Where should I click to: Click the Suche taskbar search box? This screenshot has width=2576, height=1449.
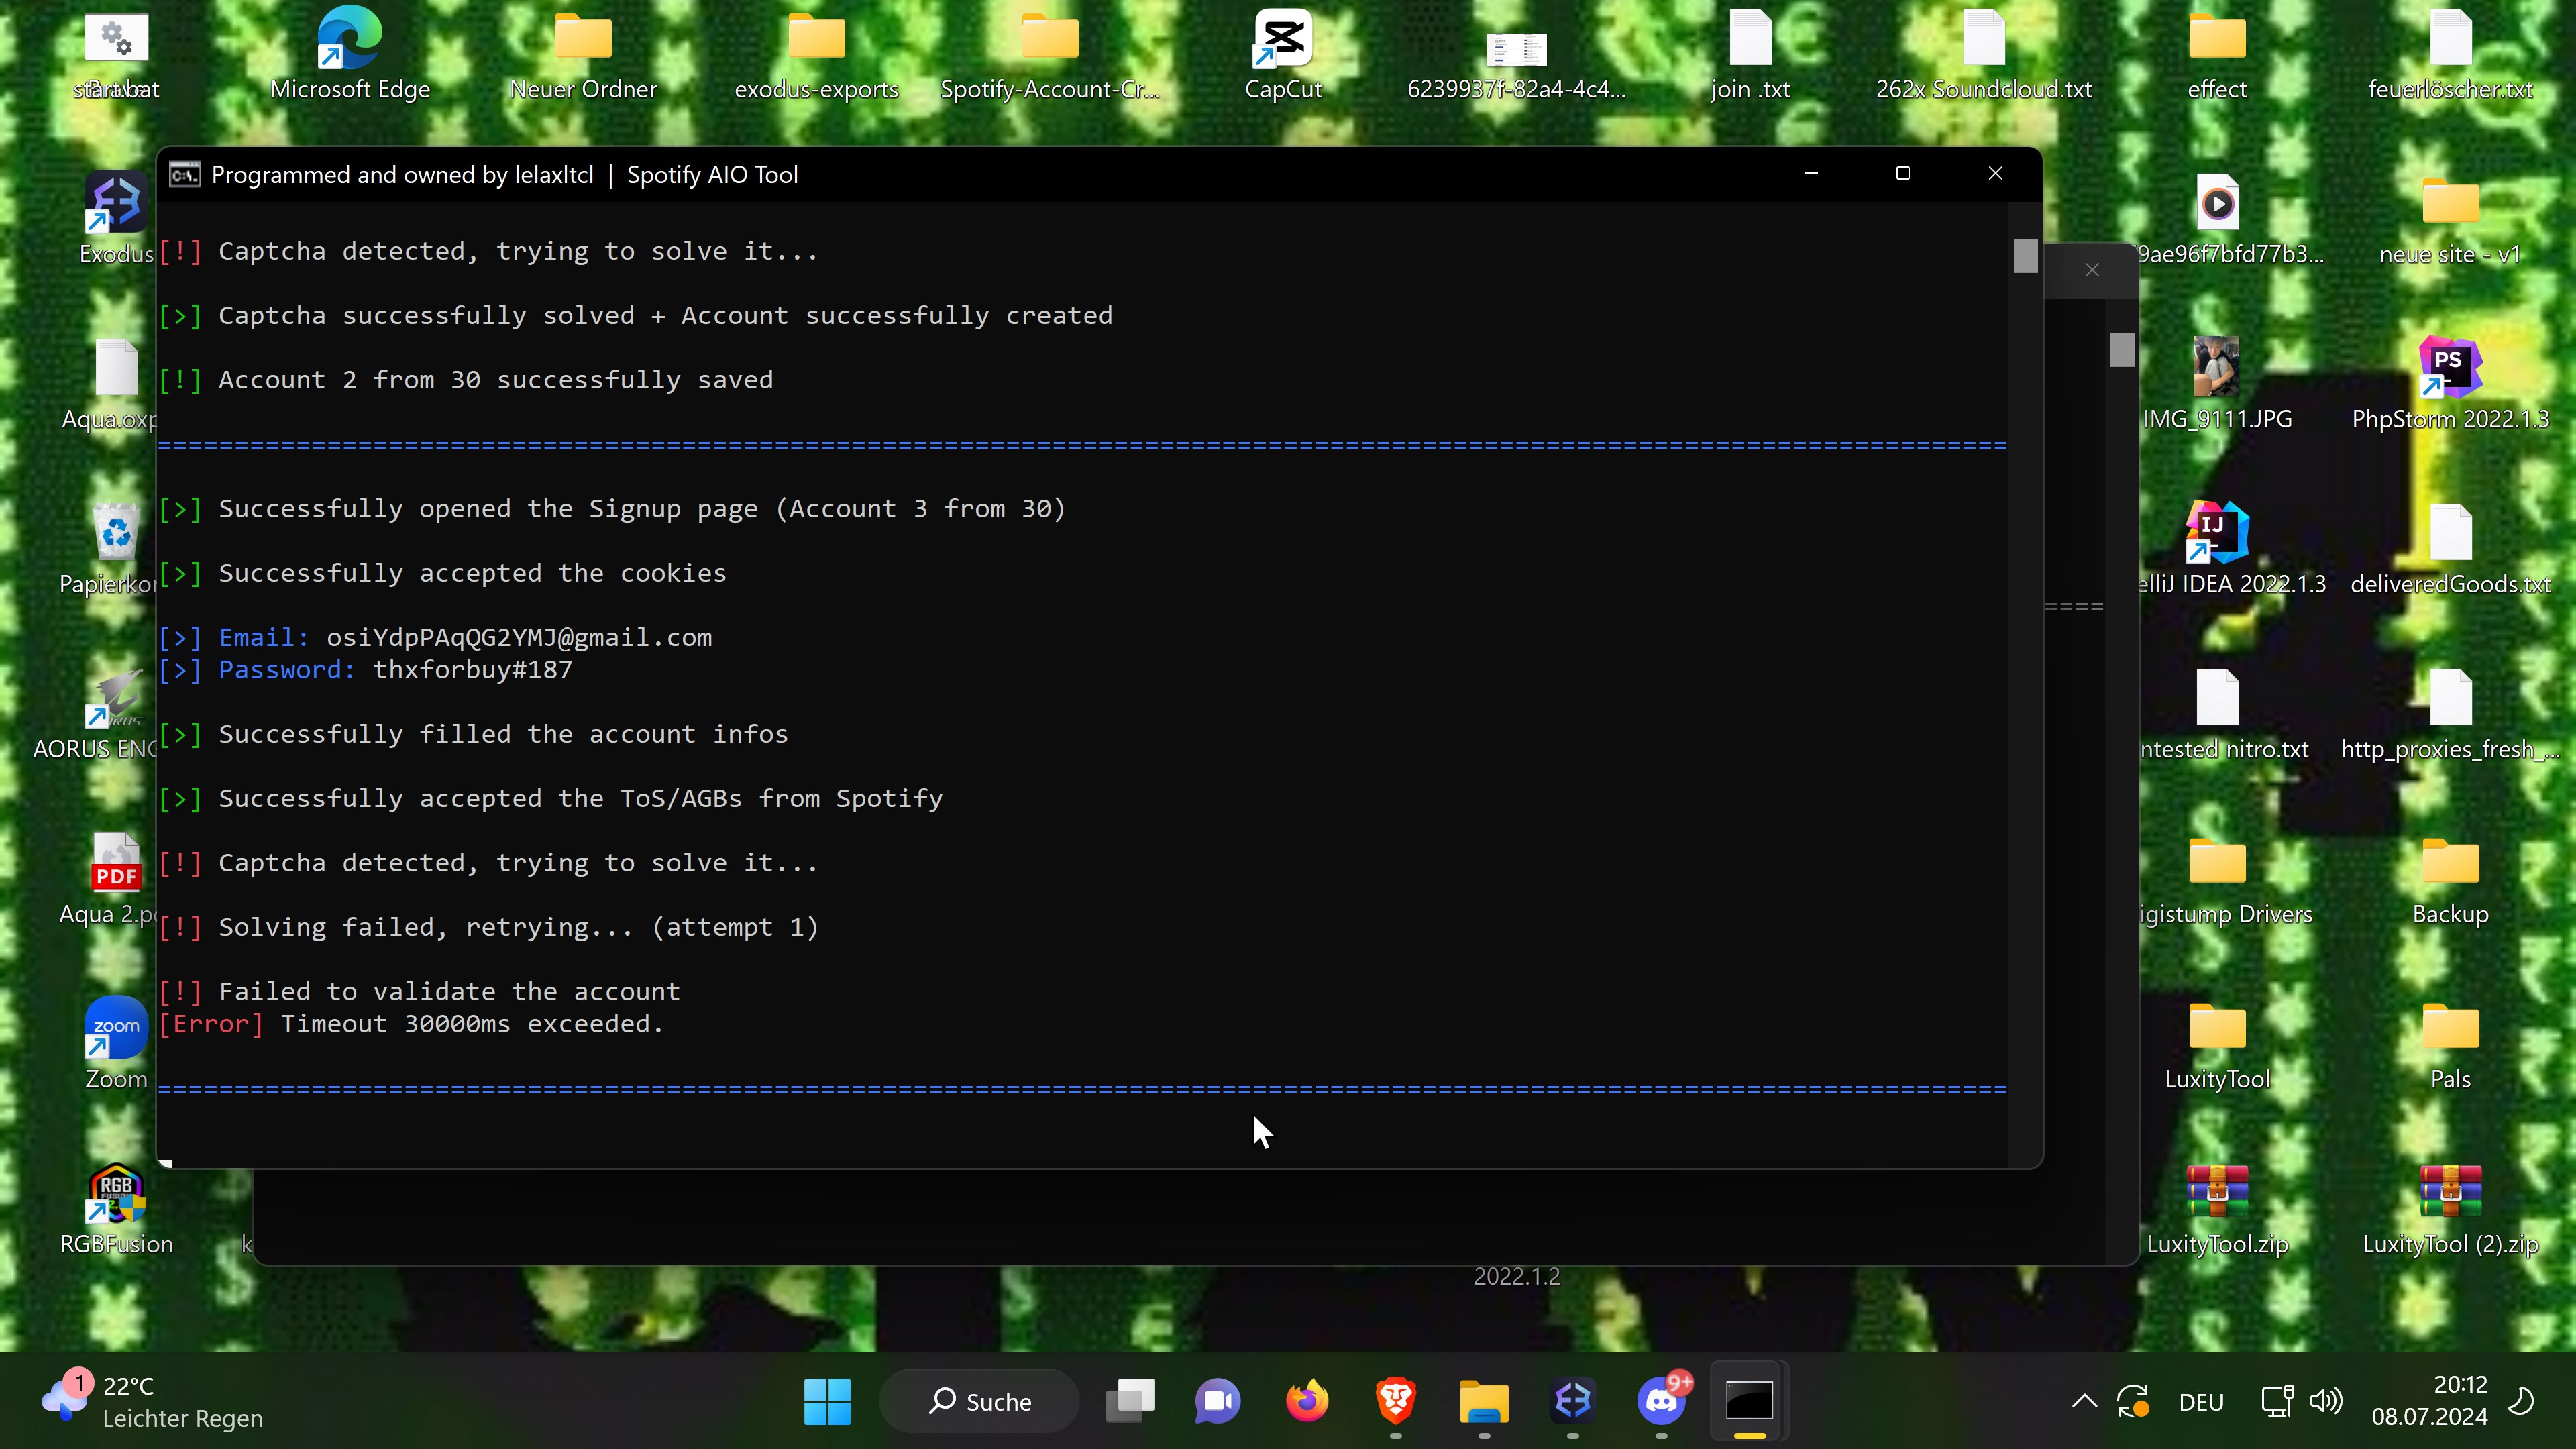tap(980, 1400)
